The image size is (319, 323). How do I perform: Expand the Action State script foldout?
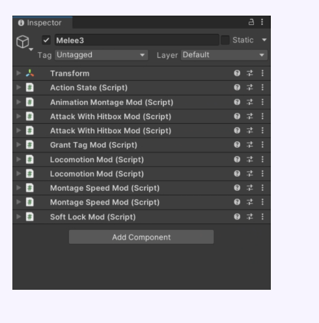click(19, 87)
